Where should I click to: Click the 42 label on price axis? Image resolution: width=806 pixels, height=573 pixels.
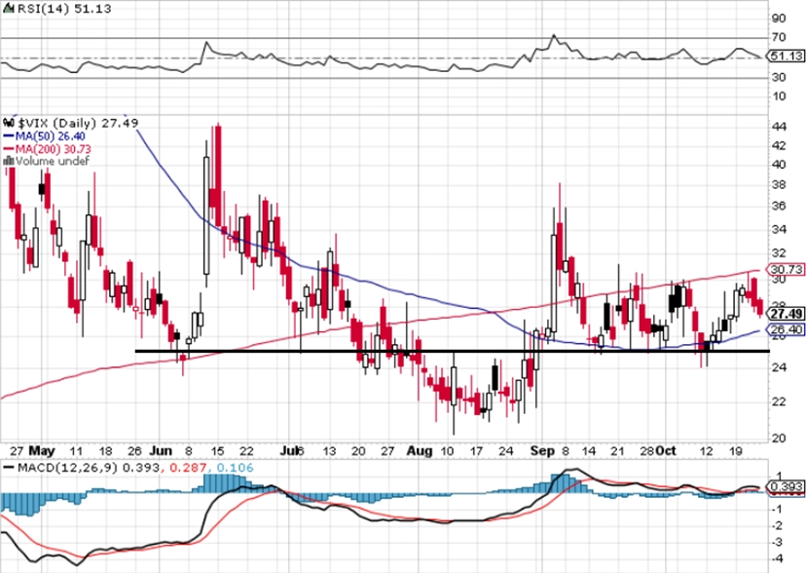[x=779, y=145]
